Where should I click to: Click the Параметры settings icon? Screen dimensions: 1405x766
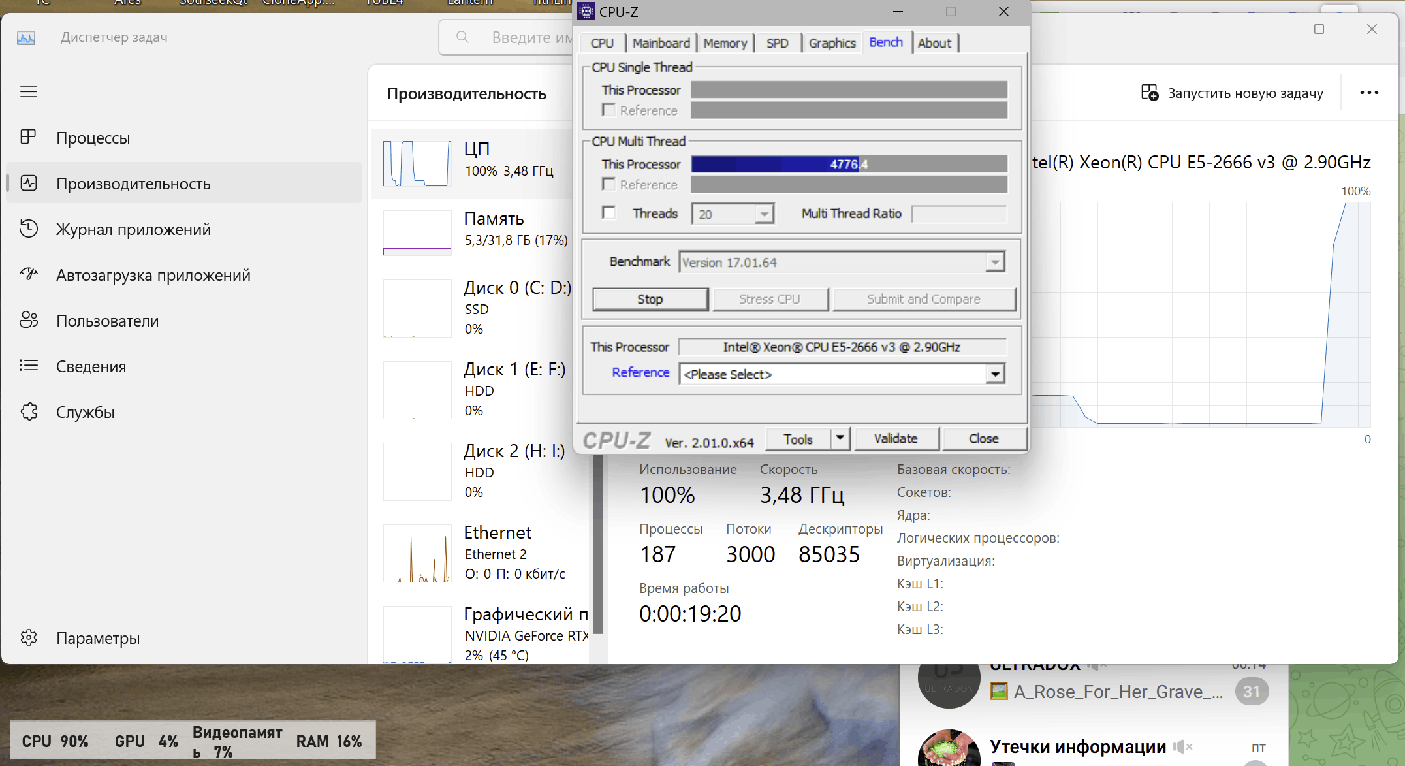tap(28, 639)
